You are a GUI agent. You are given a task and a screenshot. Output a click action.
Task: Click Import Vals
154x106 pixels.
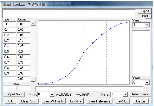pyautogui.click(x=14, y=94)
